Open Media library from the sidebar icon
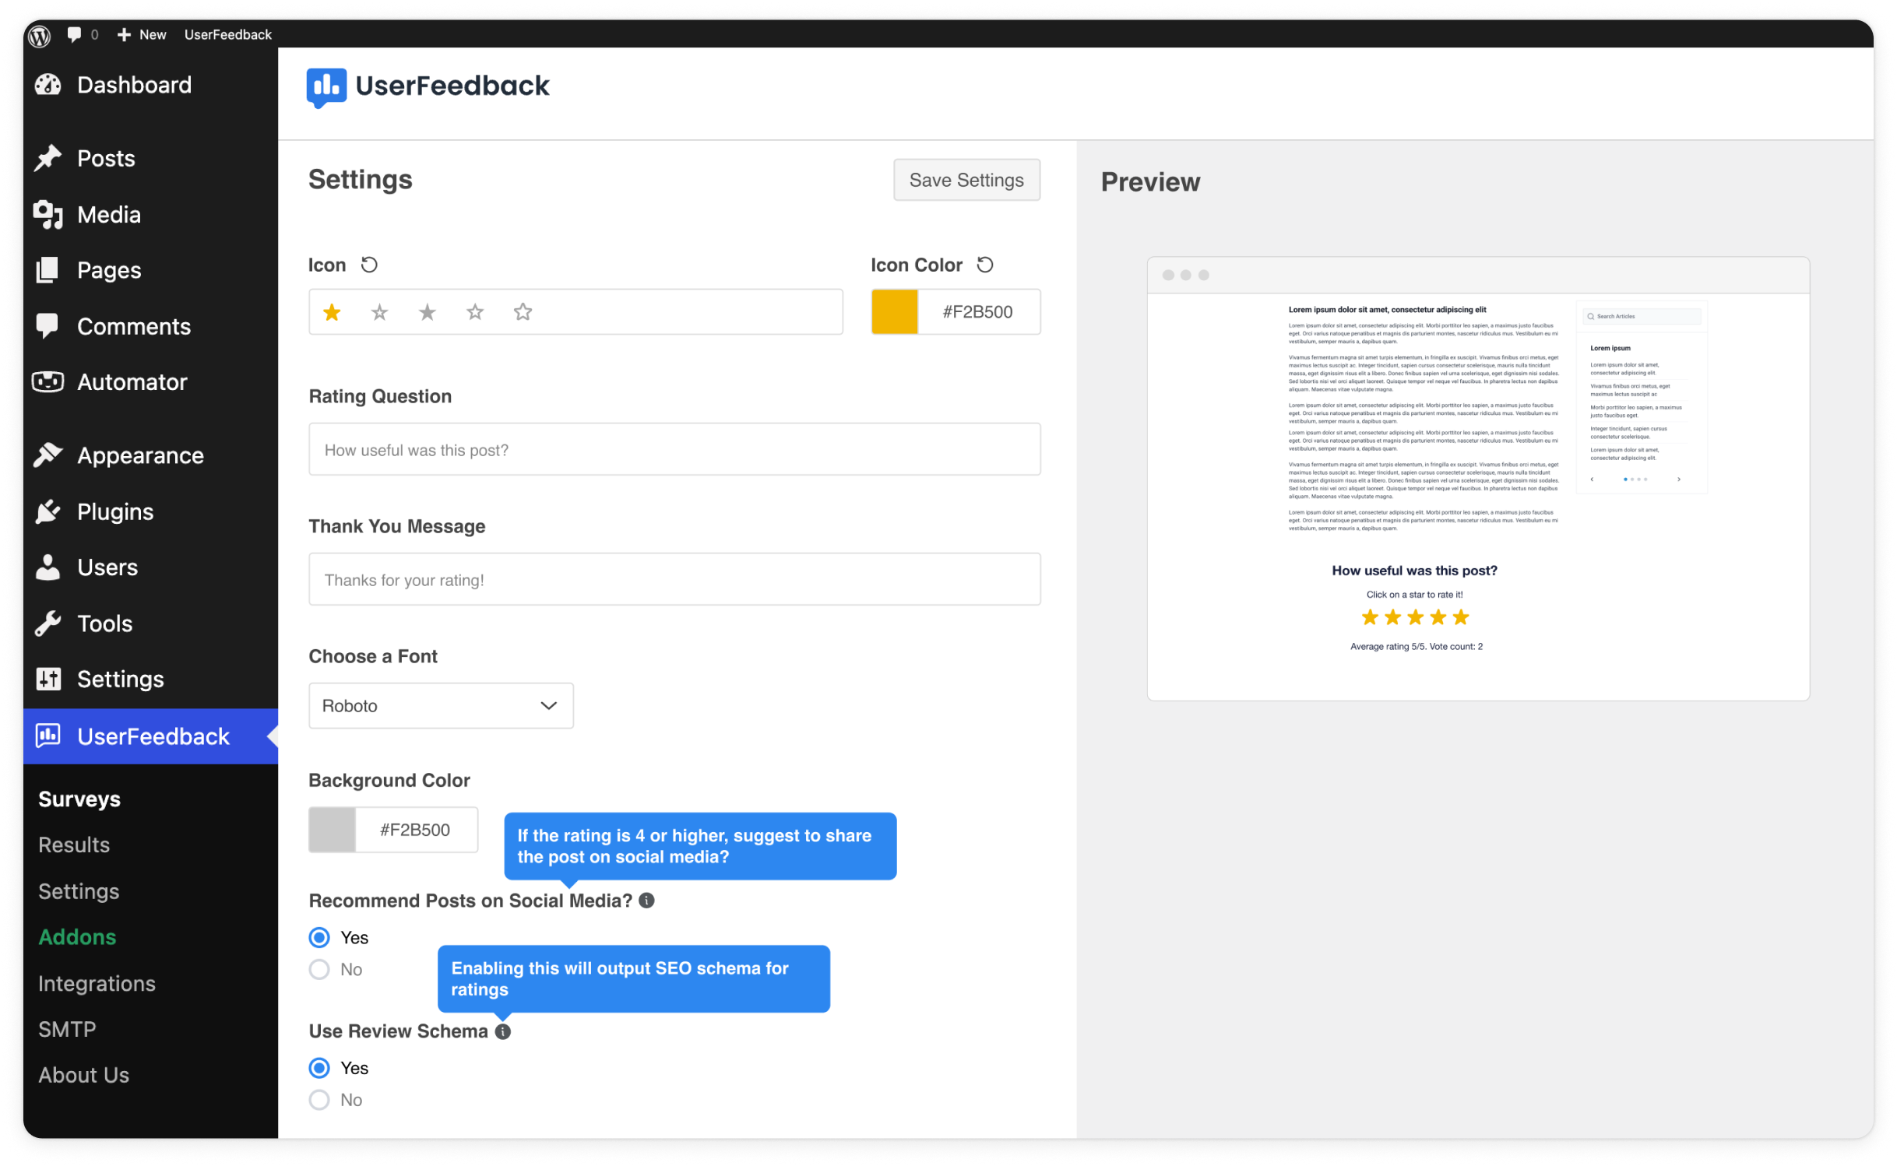 (x=48, y=214)
